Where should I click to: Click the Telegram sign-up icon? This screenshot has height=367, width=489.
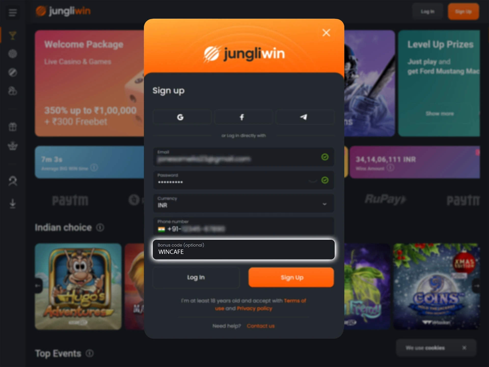click(x=304, y=117)
